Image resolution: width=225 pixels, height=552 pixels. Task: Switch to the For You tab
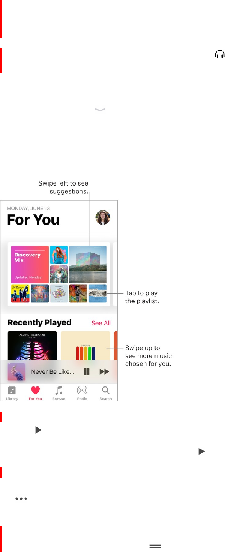35,393
